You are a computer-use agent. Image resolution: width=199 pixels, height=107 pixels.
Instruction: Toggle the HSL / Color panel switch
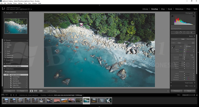tap(171, 86)
